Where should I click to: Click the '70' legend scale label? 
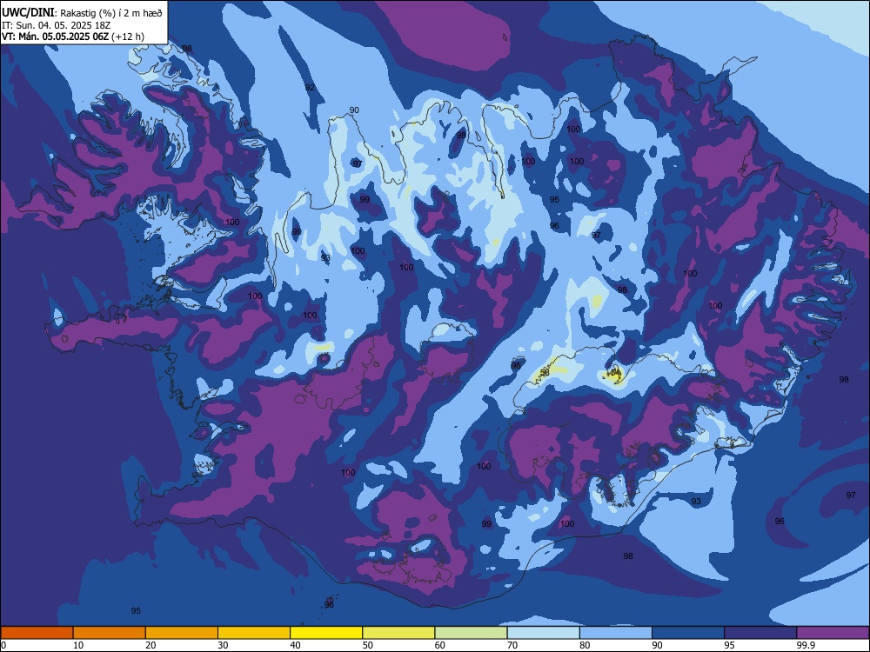[x=512, y=645]
